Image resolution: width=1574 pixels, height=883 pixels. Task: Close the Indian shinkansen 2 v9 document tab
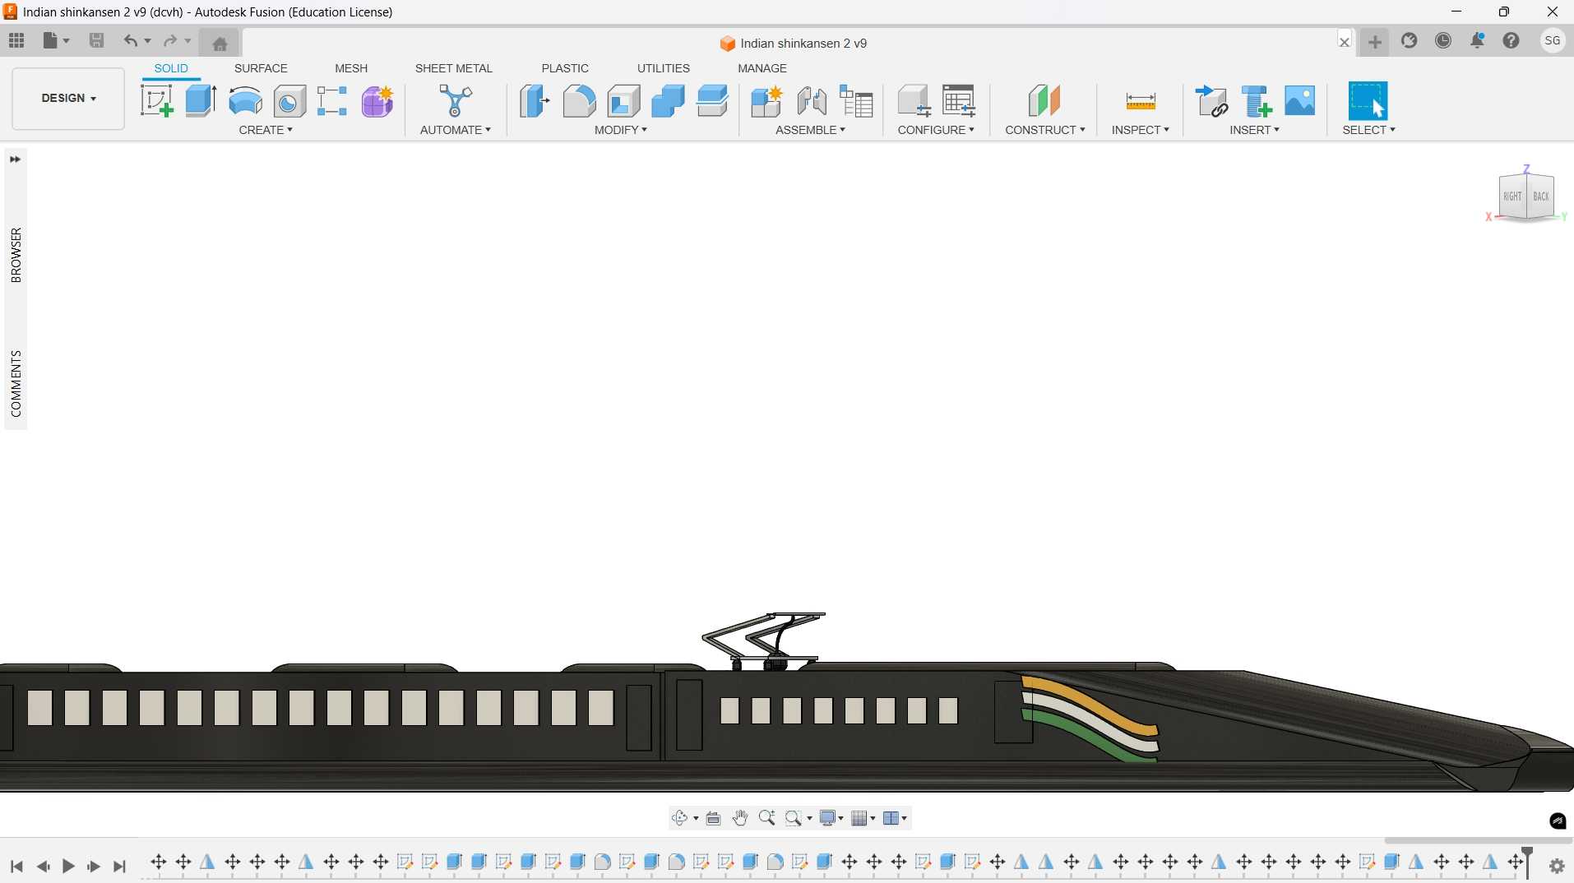click(x=1345, y=42)
